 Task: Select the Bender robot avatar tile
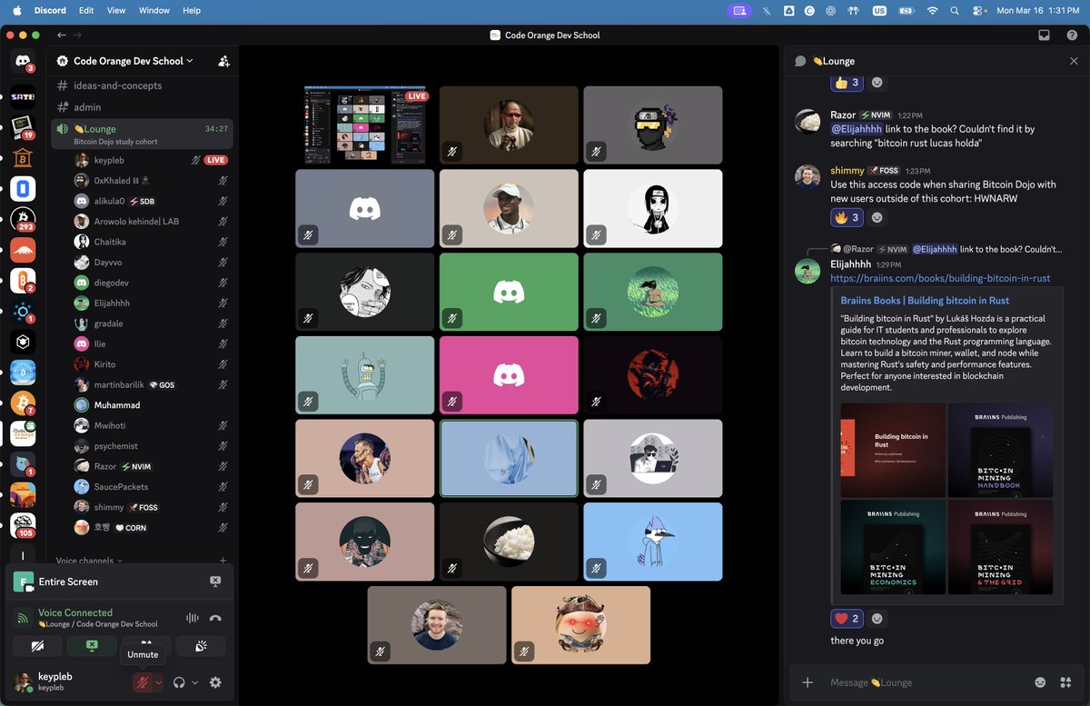click(x=364, y=375)
